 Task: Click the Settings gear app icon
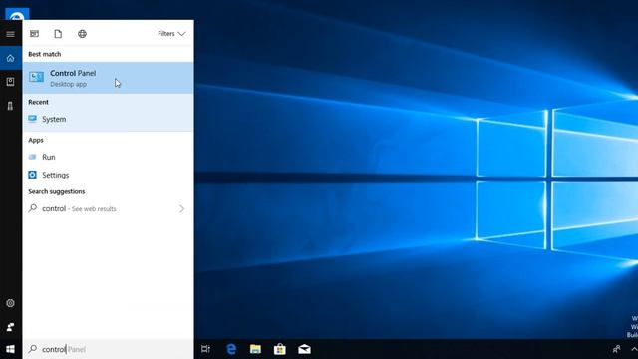tap(33, 175)
